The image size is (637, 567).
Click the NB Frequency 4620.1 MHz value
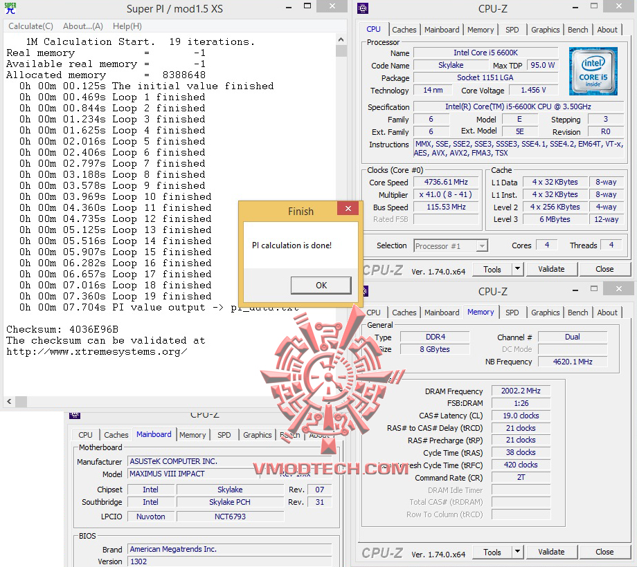coord(573,362)
